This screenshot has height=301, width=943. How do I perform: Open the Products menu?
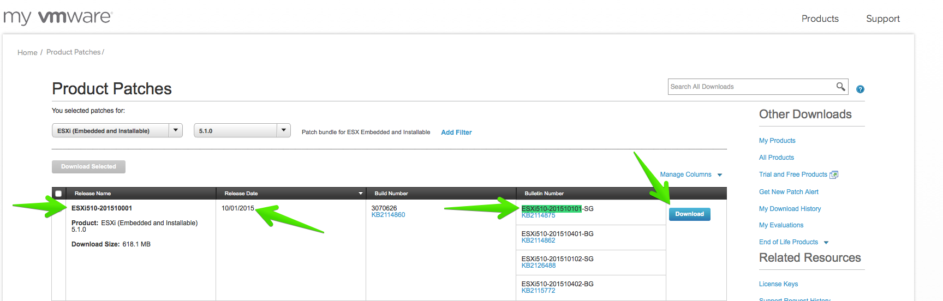(820, 19)
